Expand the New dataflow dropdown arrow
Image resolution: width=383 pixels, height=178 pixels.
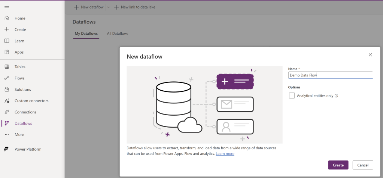point(109,7)
